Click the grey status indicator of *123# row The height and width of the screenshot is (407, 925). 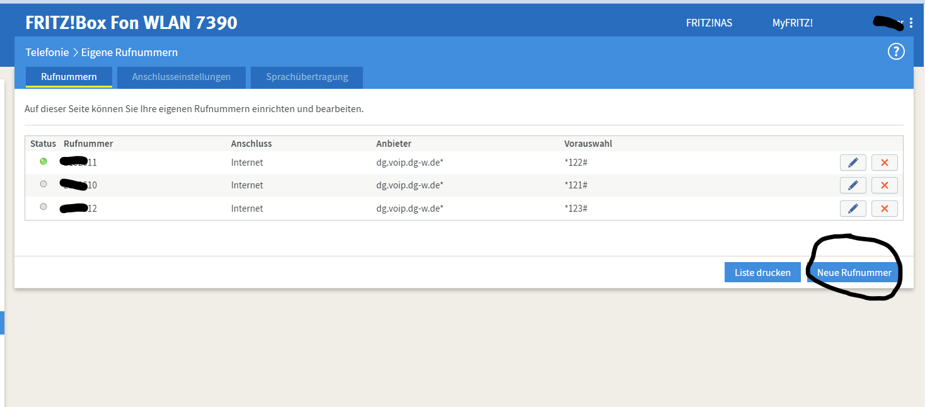click(43, 207)
